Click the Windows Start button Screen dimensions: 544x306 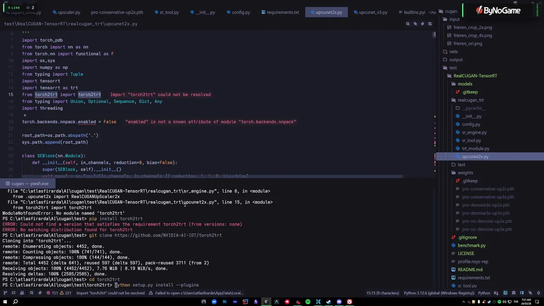point(5,302)
